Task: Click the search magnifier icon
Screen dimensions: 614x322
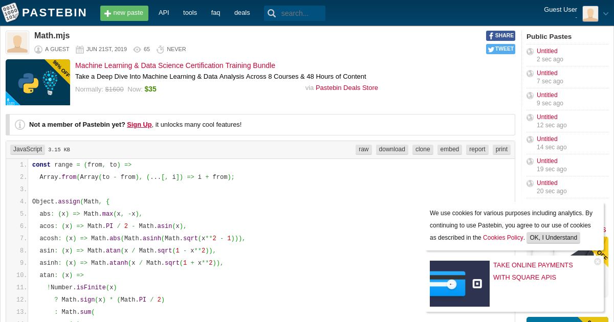Action: point(272,13)
